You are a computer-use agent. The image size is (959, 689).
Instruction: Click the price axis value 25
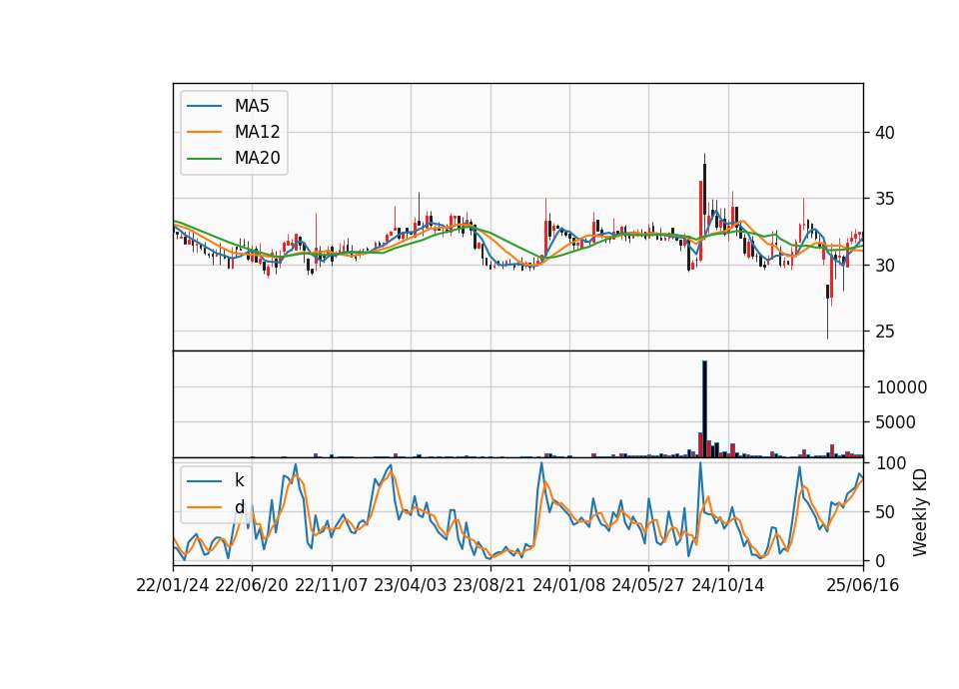click(884, 332)
